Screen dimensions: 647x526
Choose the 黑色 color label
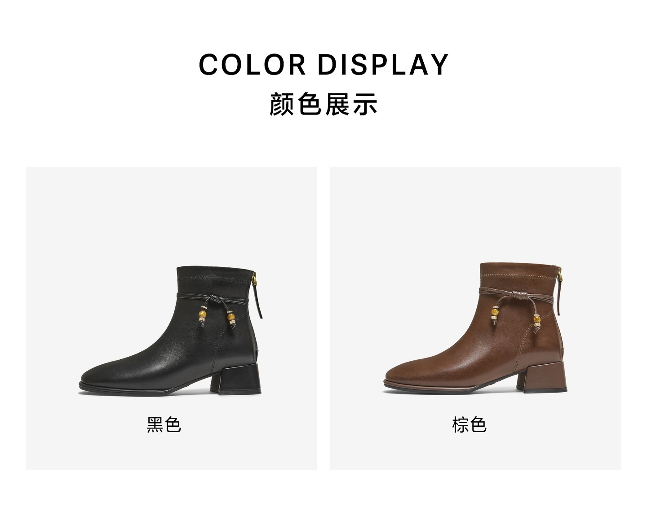[x=164, y=424]
